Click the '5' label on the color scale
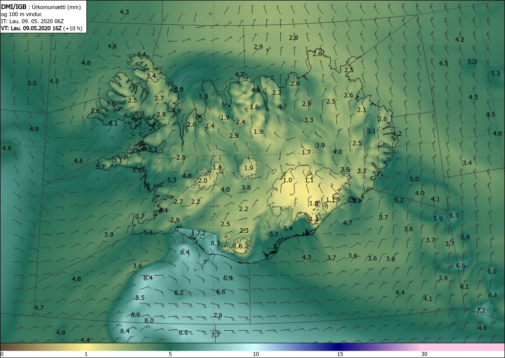Image resolution: width=505 pixels, height=358 pixels. coord(170,354)
